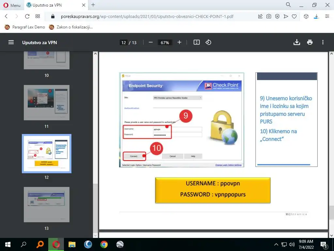Open the blue crescent taskbar app
Viewport: 334px width, 251px height.
pyautogui.click(x=88, y=244)
